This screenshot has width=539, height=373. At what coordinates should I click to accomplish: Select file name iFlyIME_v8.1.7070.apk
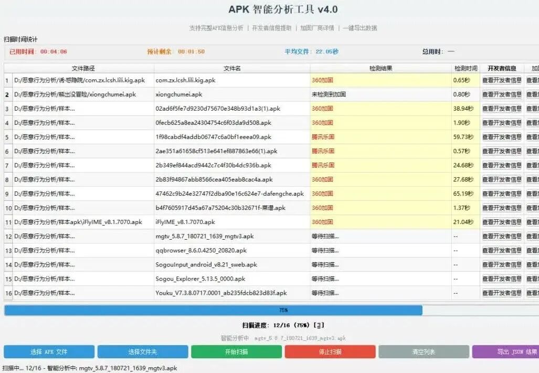point(232,222)
